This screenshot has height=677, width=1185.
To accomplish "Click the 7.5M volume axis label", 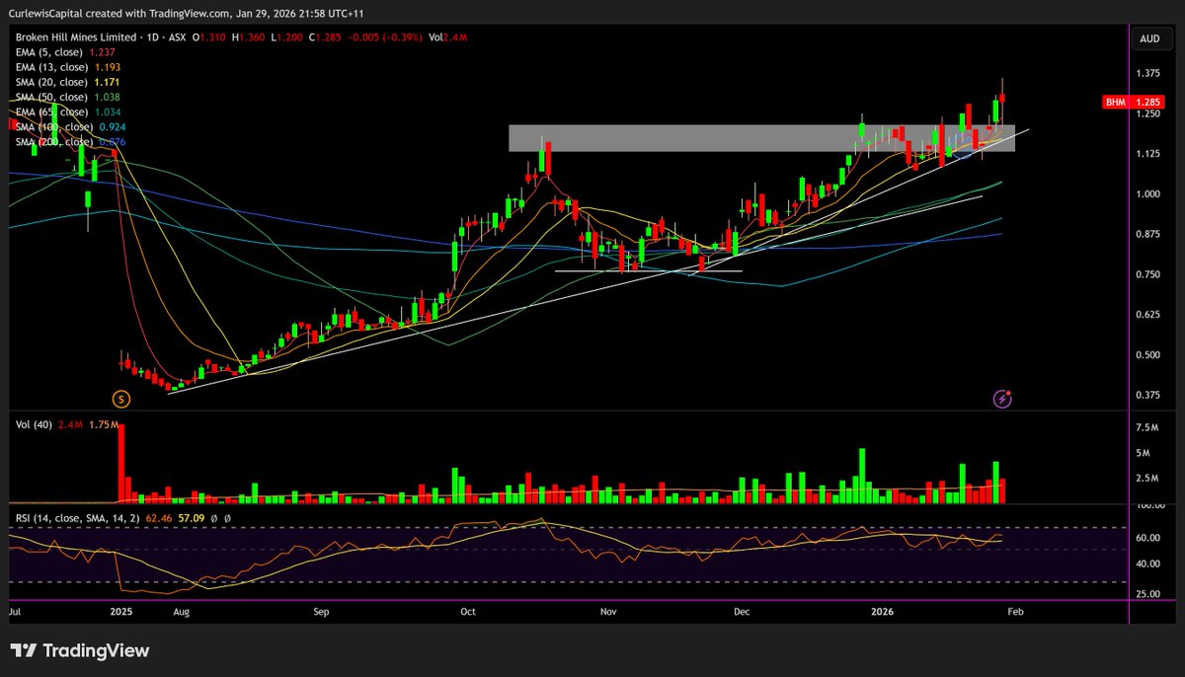I will tap(1146, 428).
